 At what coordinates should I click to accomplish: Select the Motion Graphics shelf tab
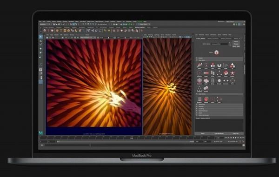coord(139,27)
